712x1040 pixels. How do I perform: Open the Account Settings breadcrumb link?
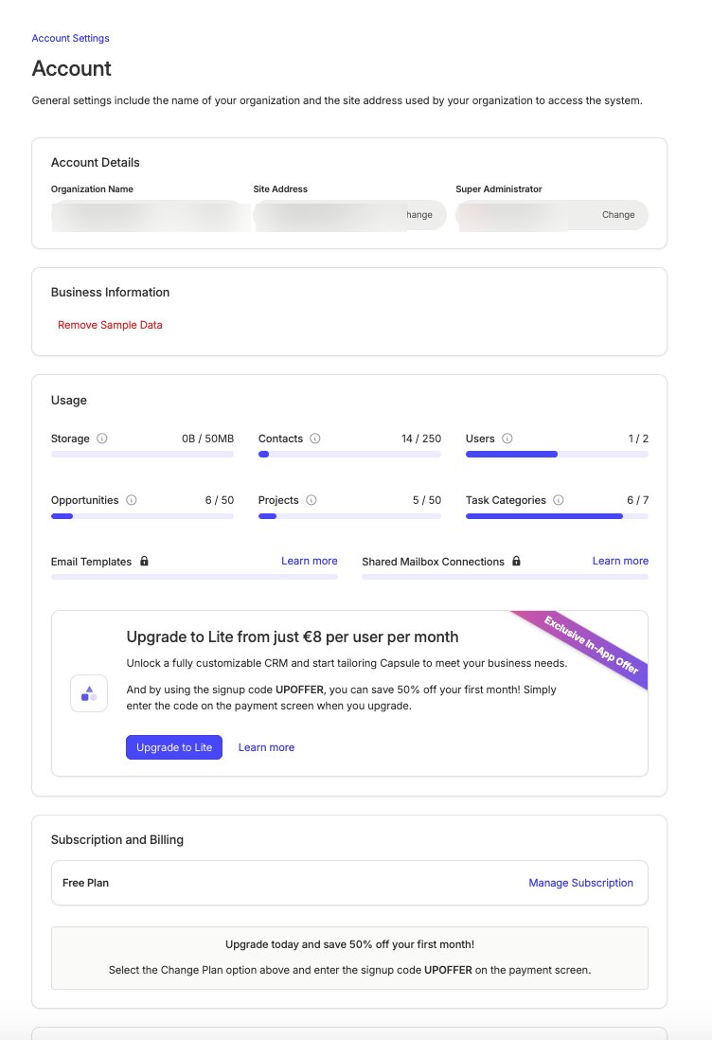coord(70,39)
